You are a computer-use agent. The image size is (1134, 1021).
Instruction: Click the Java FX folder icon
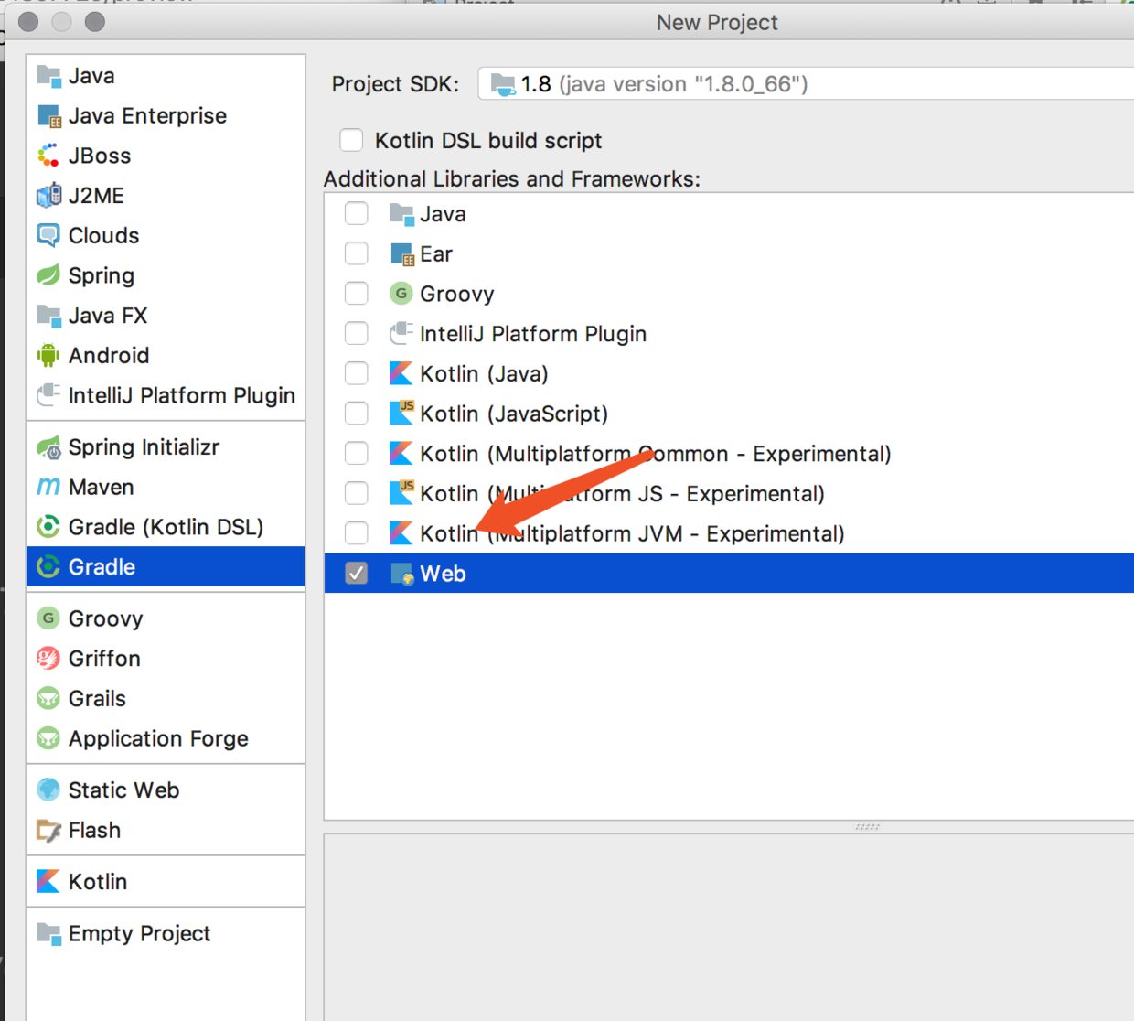(48, 316)
